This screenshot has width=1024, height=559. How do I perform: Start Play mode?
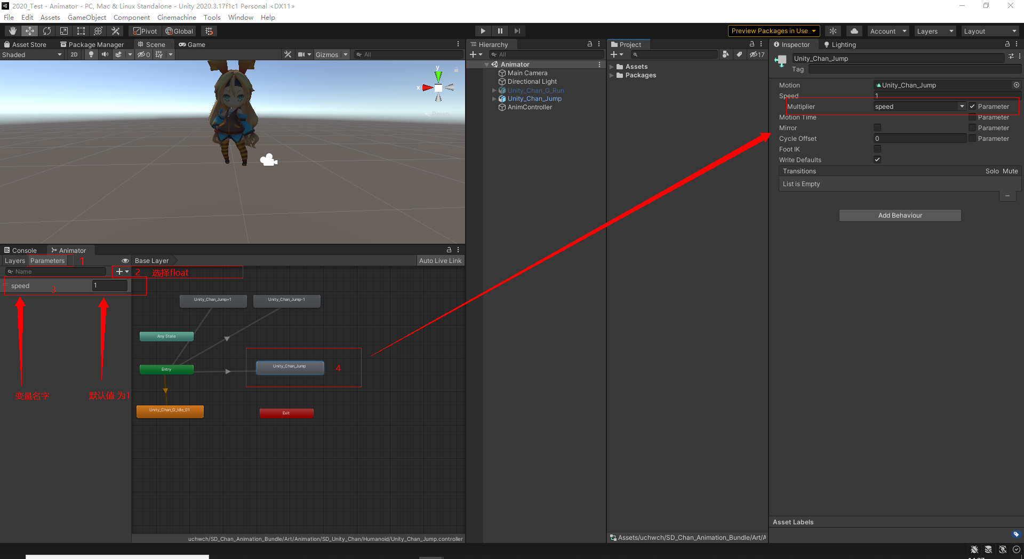point(483,31)
